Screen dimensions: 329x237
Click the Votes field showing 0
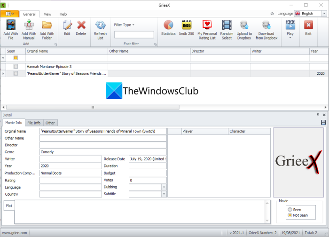click(x=148, y=180)
